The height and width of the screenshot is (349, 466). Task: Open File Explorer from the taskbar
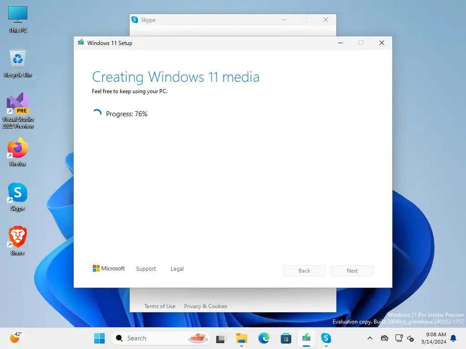(x=242, y=338)
